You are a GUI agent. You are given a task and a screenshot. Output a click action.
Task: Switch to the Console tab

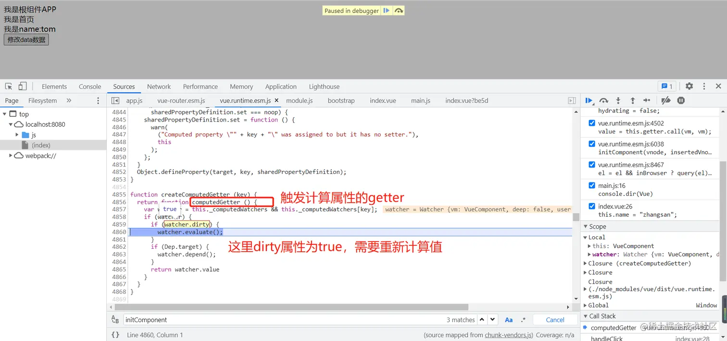90,86
